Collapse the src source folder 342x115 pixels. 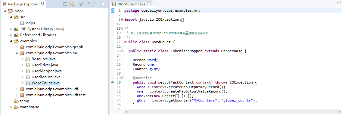tap(11, 17)
